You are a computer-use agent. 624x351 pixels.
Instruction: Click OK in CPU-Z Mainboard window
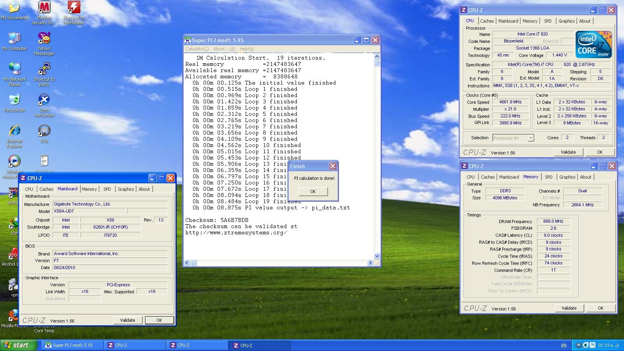[x=159, y=320]
